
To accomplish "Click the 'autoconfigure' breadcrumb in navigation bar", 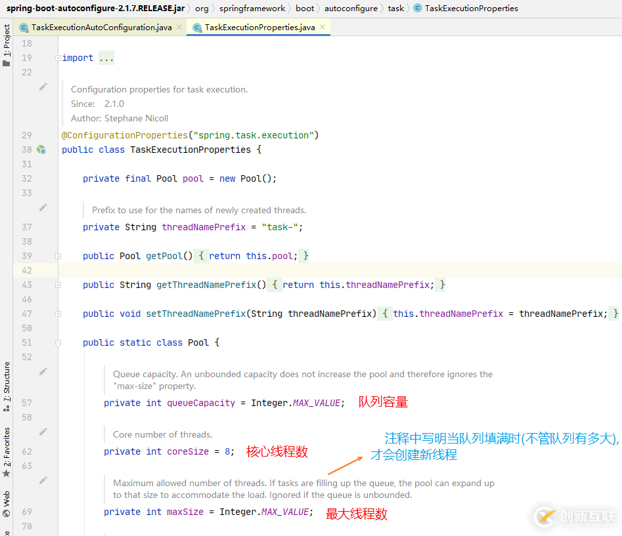I will click(x=351, y=9).
